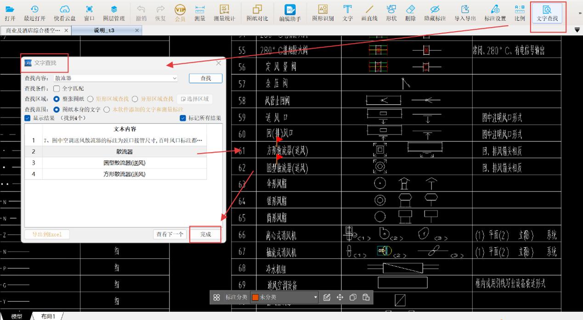Uncheck the 标记所有结果 checkbox
This screenshot has width=583, height=320.
tap(183, 118)
